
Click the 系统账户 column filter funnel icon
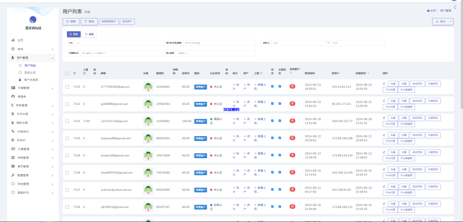(291, 73)
